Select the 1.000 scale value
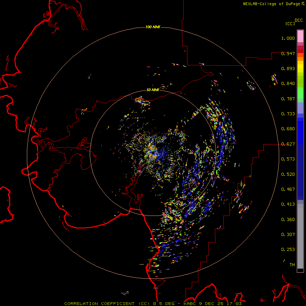The height and width of the screenshot is (306, 306). coord(288,38)
